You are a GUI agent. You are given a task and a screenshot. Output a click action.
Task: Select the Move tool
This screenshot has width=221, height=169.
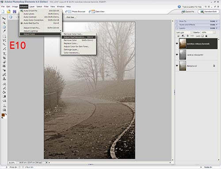tap(4, 19)
